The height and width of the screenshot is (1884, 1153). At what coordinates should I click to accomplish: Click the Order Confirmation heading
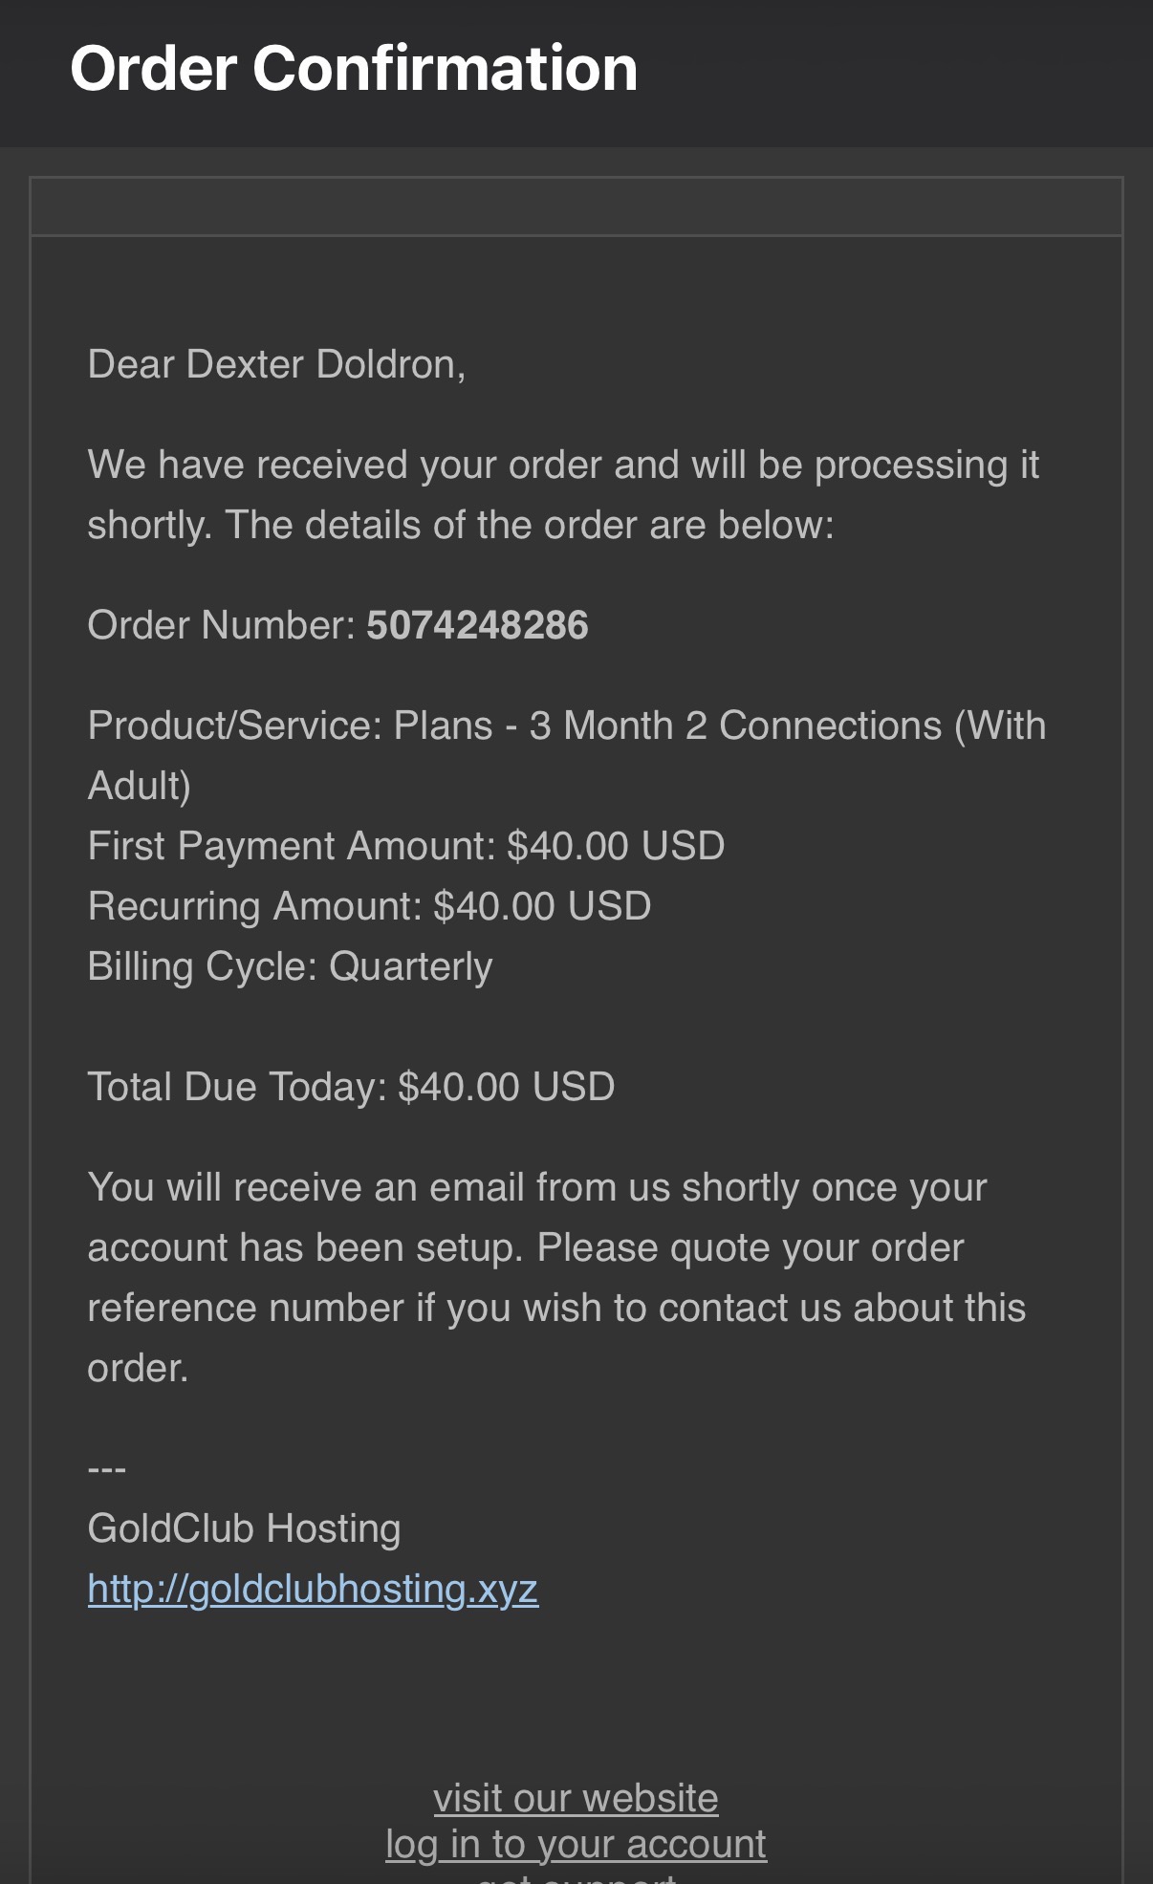pos(354,69)
